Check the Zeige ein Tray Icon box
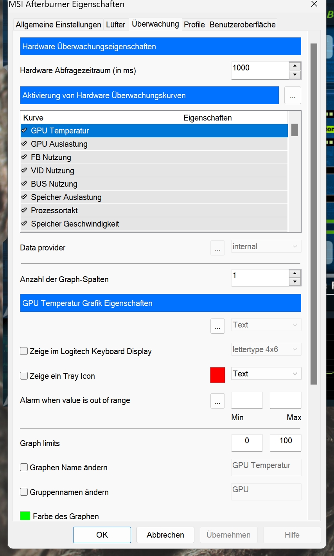This screenshot has width=334, height=556. point(24,376)
